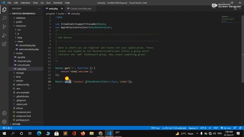Open the Edit menu

click(x=16, y=3)
